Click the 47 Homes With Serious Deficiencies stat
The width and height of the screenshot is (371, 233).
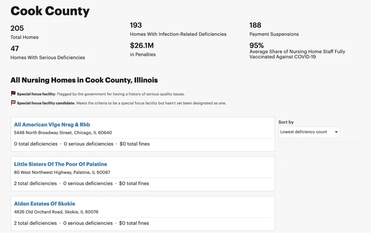tap(48, 52)
